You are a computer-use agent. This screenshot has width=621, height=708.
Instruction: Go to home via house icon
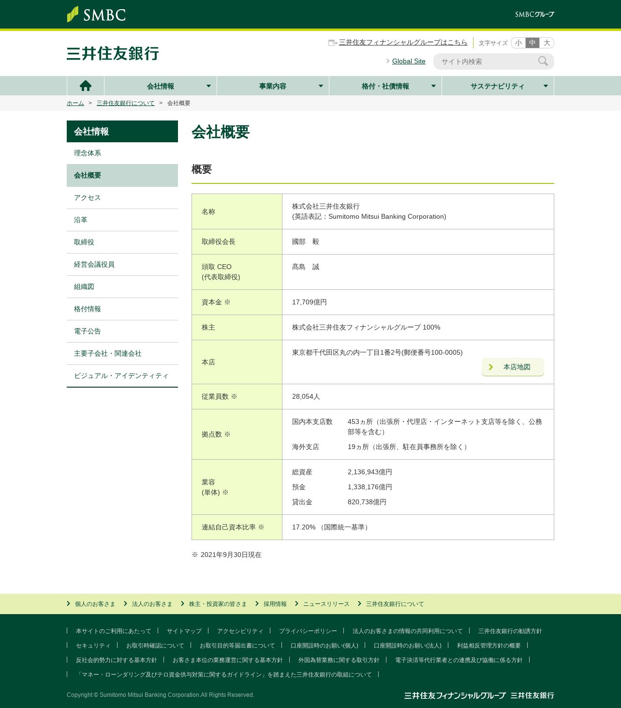click(86, 86)
